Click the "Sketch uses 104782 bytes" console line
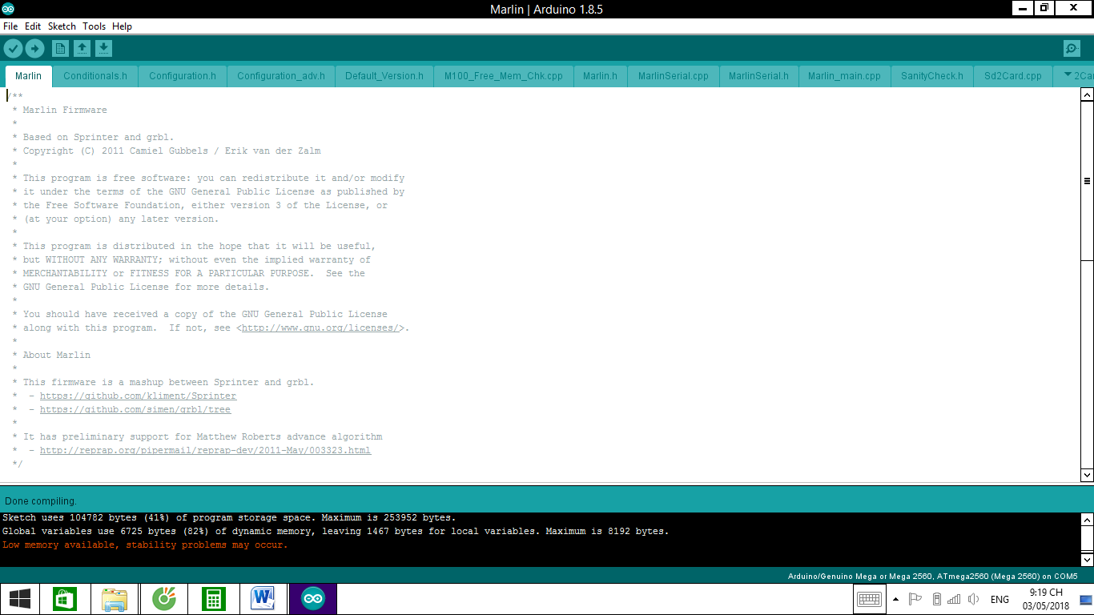This screenshot has width=1094, height=615. (x=229, y=518)
